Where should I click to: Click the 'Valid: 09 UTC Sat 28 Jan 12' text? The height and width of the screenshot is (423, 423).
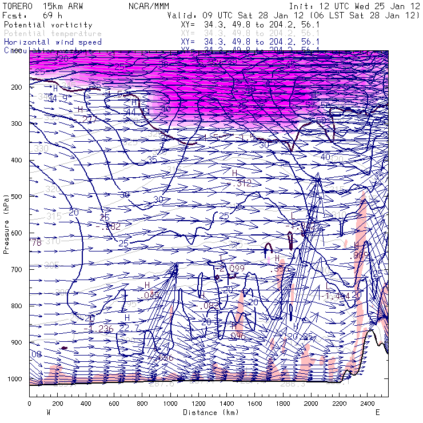(x=236, y=15)
